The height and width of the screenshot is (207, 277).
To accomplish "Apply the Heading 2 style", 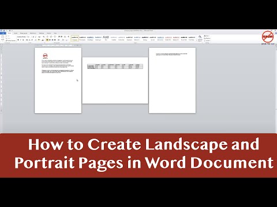I will pyautogui.click(x=98, y=38).
